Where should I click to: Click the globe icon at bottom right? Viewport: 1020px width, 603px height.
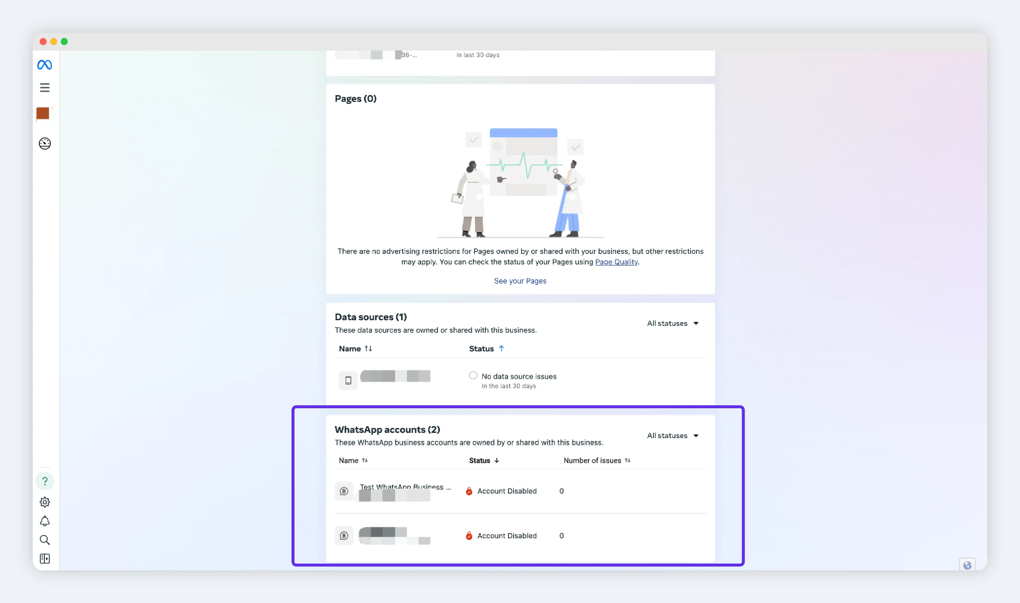pyautogui.click(x=967, y=565)
